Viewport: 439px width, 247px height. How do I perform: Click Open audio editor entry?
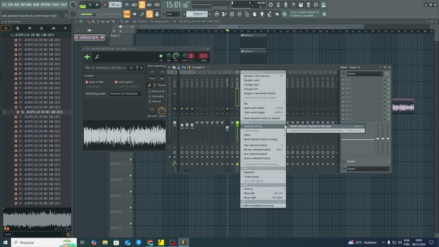tap(263, 108)
